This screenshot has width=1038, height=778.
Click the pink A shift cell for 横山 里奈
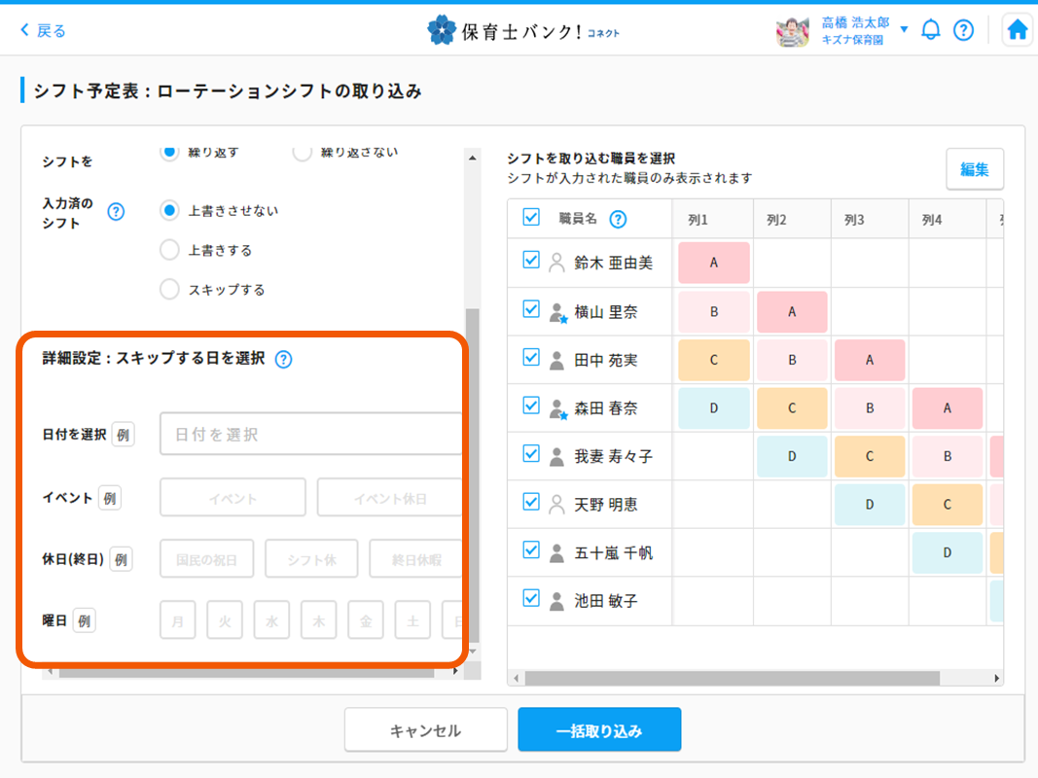[x=792, y=312]
